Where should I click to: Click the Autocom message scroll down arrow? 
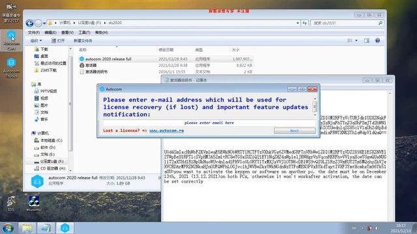[x=315, y=115]
